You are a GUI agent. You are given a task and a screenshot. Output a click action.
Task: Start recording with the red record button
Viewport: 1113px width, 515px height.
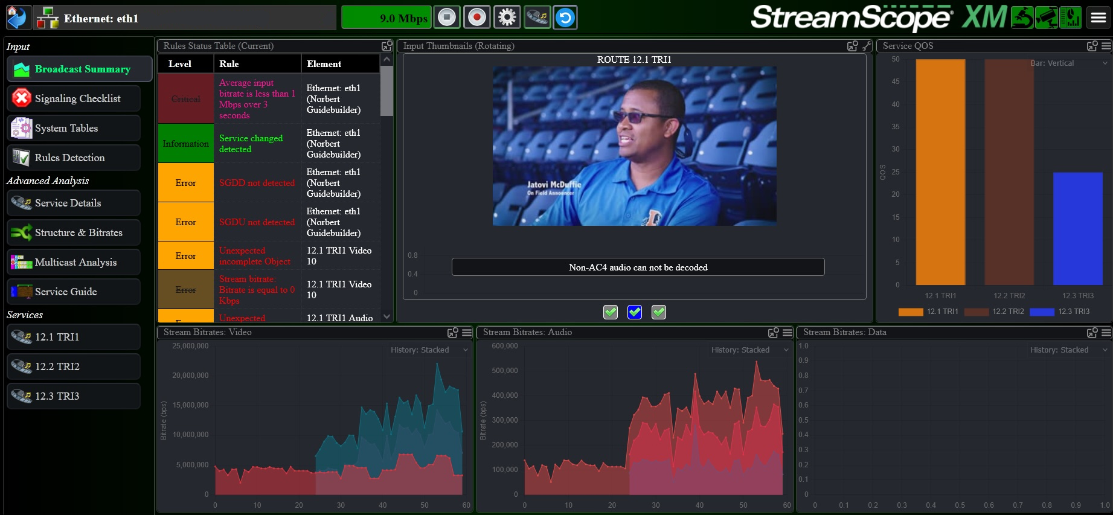[477, 18]
